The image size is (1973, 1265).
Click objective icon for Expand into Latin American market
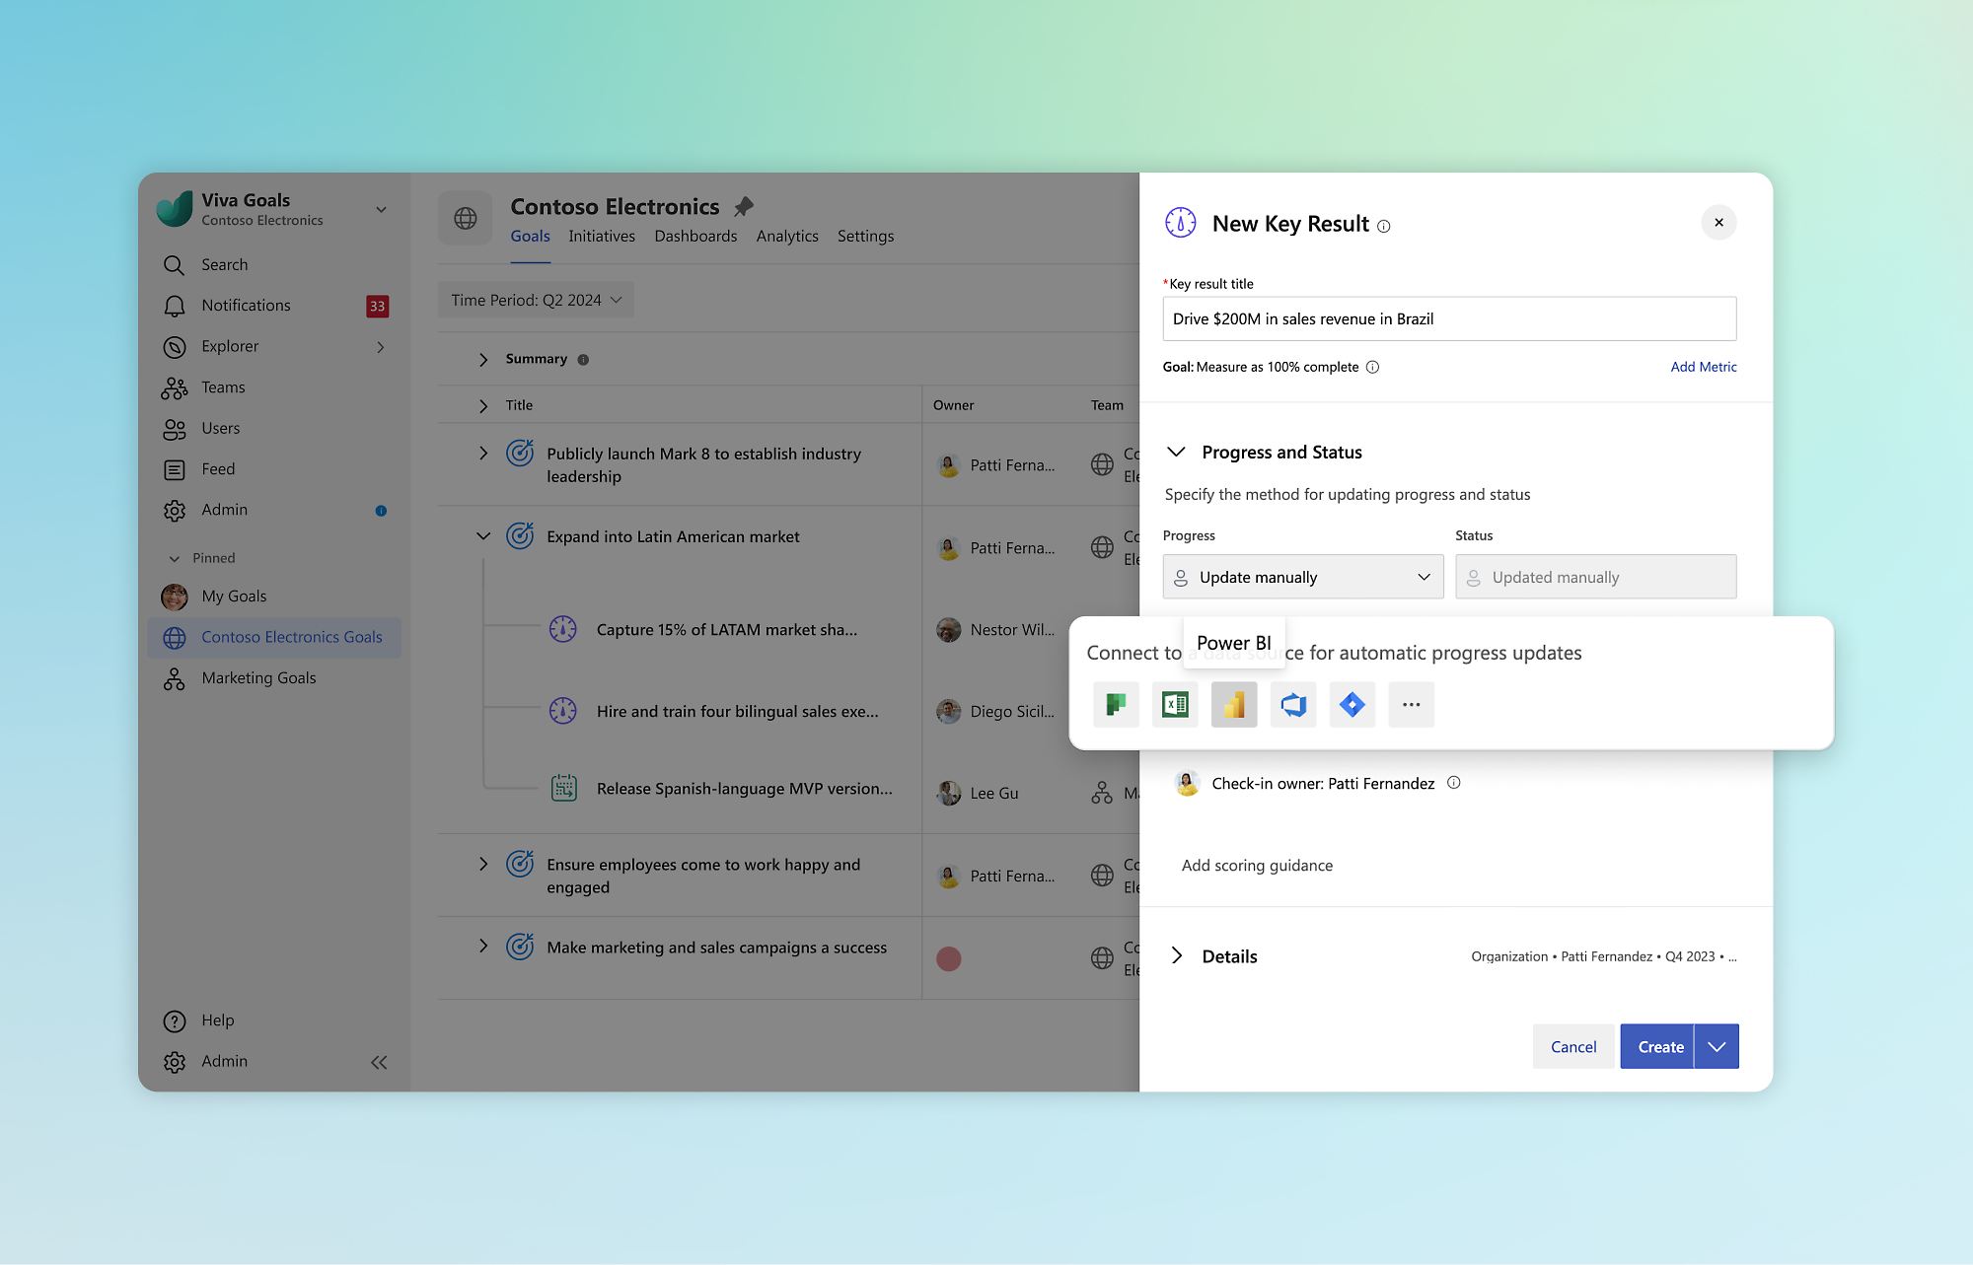520,535
